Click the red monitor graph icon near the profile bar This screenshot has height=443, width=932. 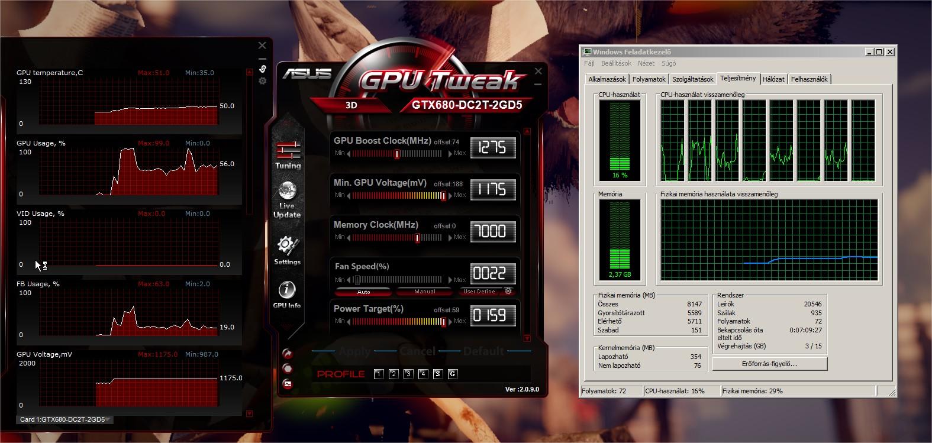click(x=288, y=384)
